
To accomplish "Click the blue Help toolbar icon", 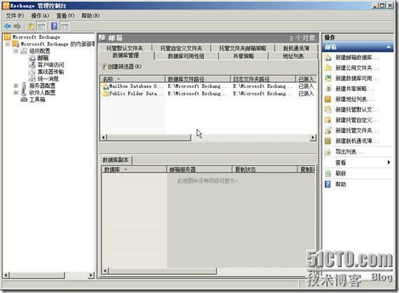I will coord(55,26).
